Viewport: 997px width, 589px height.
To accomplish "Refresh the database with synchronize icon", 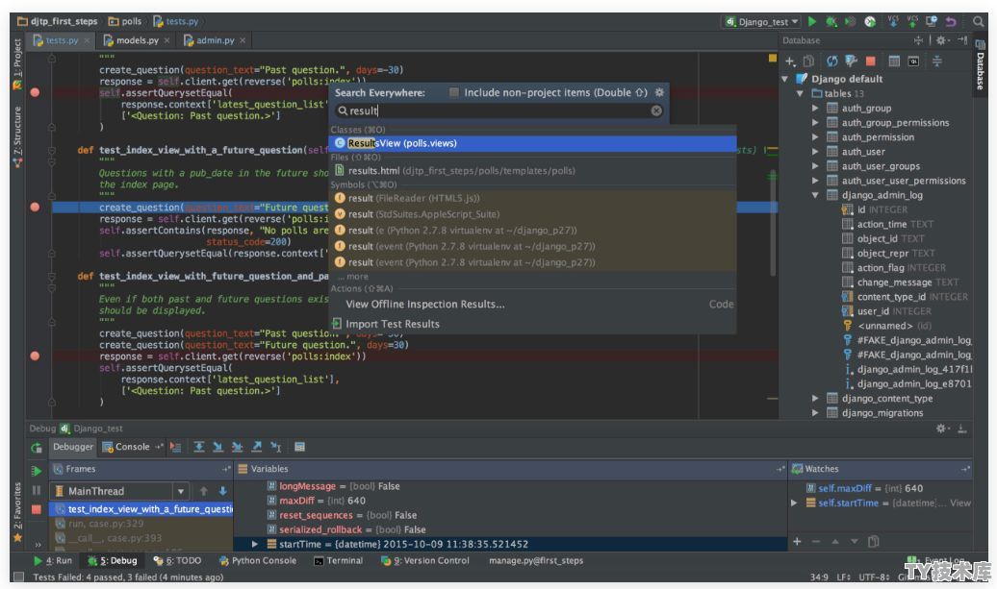I will tap(831, 61).
